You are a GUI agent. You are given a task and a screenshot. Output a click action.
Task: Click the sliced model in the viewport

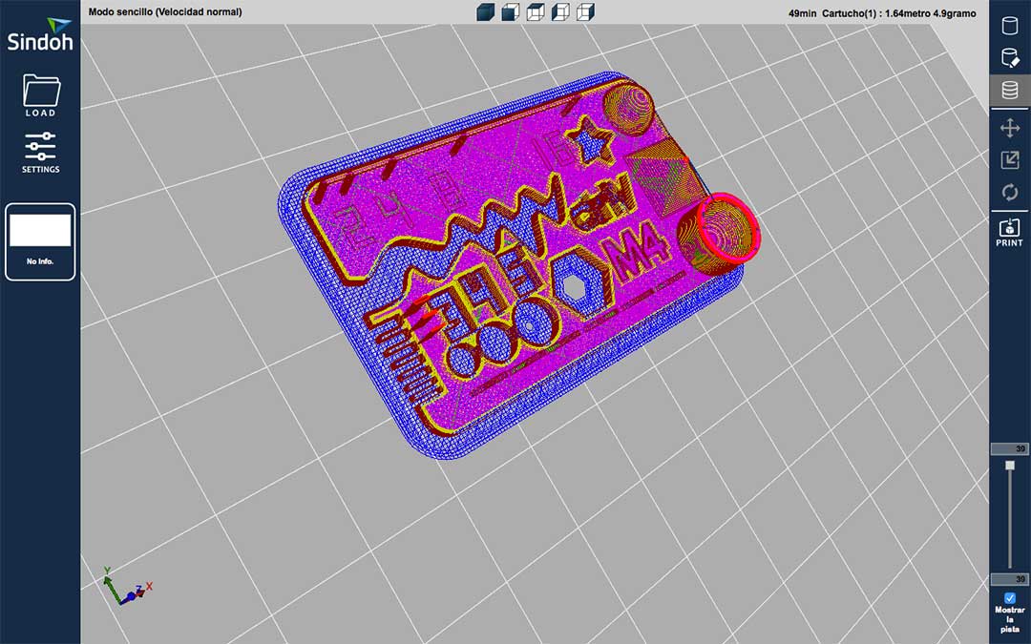pos(519,263)
